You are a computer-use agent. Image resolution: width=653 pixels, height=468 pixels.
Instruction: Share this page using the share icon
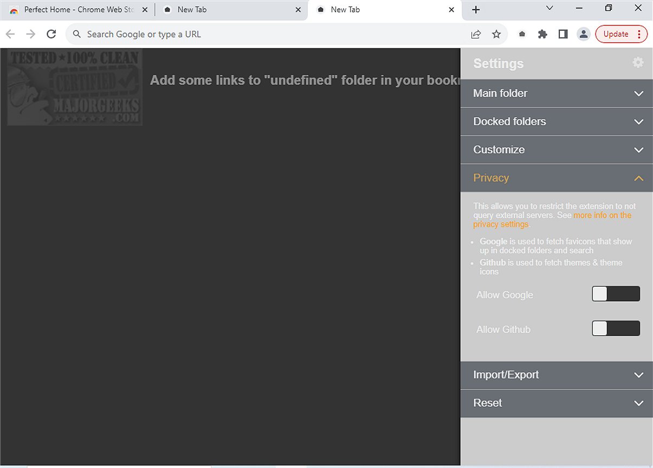pyautogui.click(x=476, y=34)
